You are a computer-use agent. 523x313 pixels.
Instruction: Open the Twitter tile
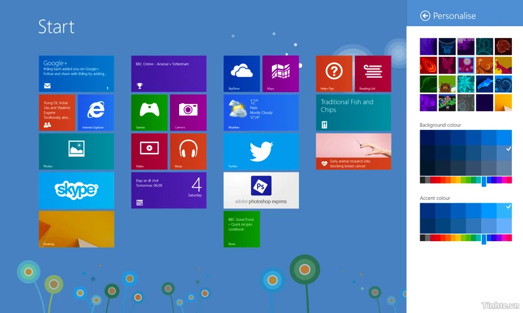point(261,152)
